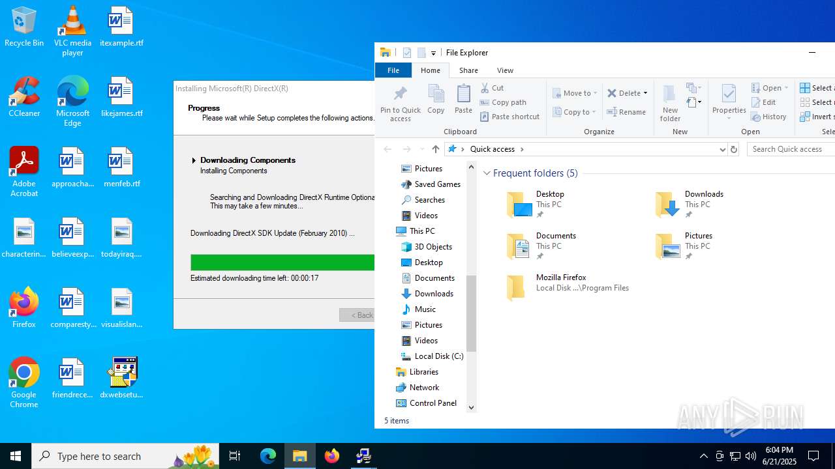
Task: Click Paste shortcut in ribbon
Action: click(509, 117)
